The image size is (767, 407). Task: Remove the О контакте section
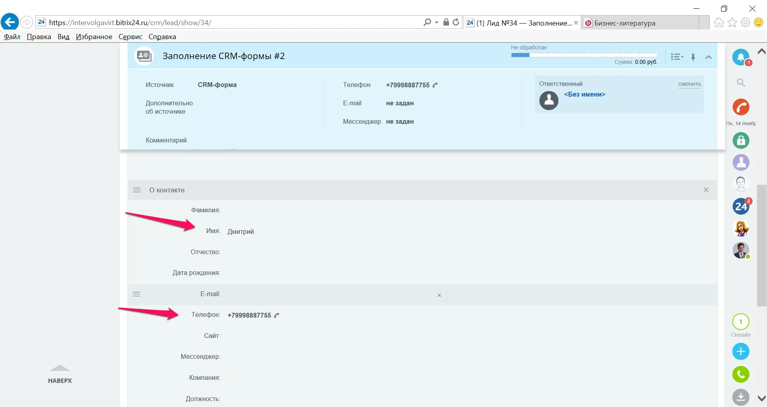click(x=706, y=190)
